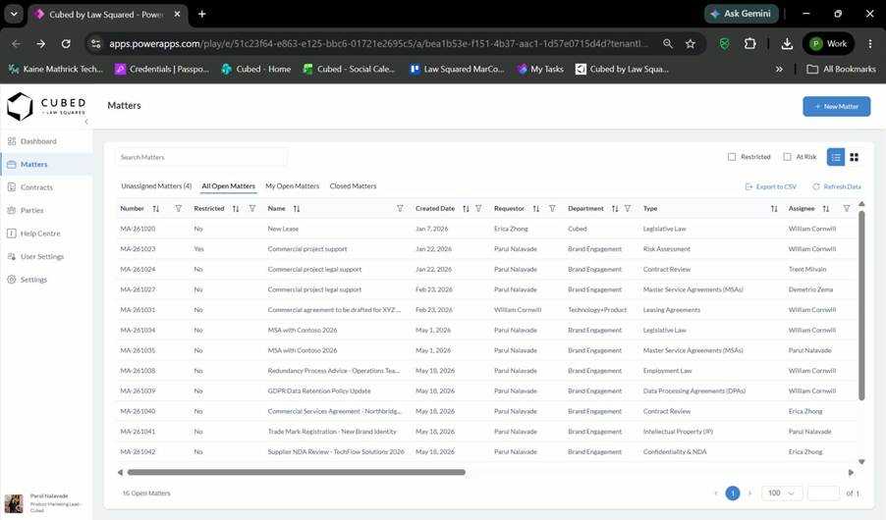The height and width of the screenshot is (520, 886).
Task: Toggle the Restricted checkbox
Action: (x=732, y=157)
